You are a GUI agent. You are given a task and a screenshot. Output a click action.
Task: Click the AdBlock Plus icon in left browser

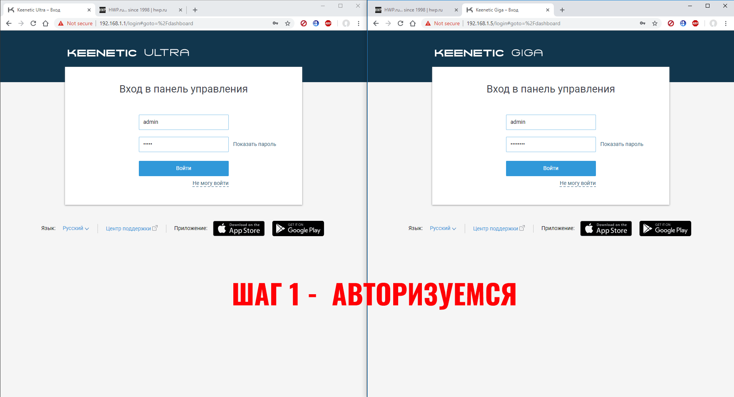tap(328, 23)
